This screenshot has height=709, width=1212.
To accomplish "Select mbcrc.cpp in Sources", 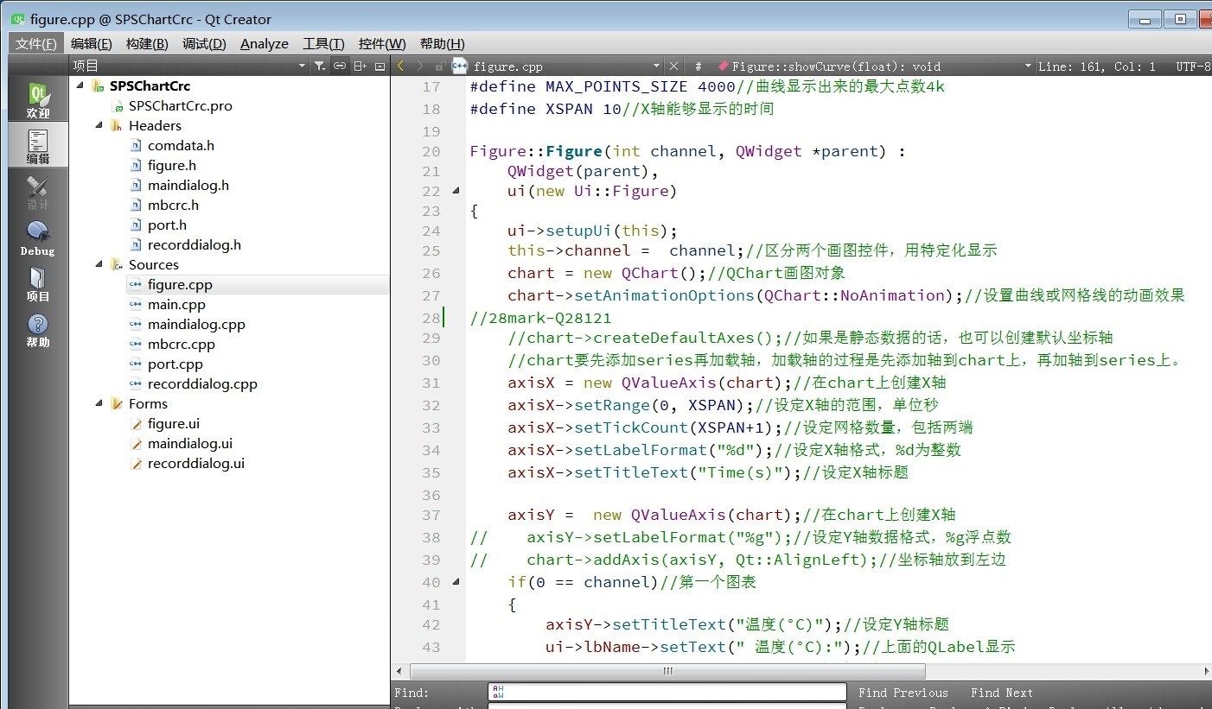I will pyautogui.click(x=181, y=344).
